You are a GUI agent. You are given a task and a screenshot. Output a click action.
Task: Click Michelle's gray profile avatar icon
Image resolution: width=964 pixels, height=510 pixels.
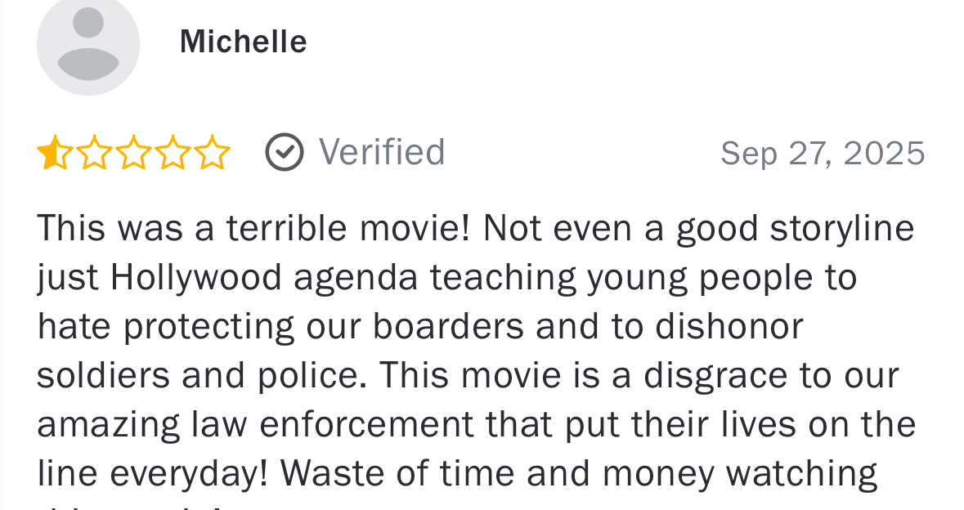click(x=87, y=44)
